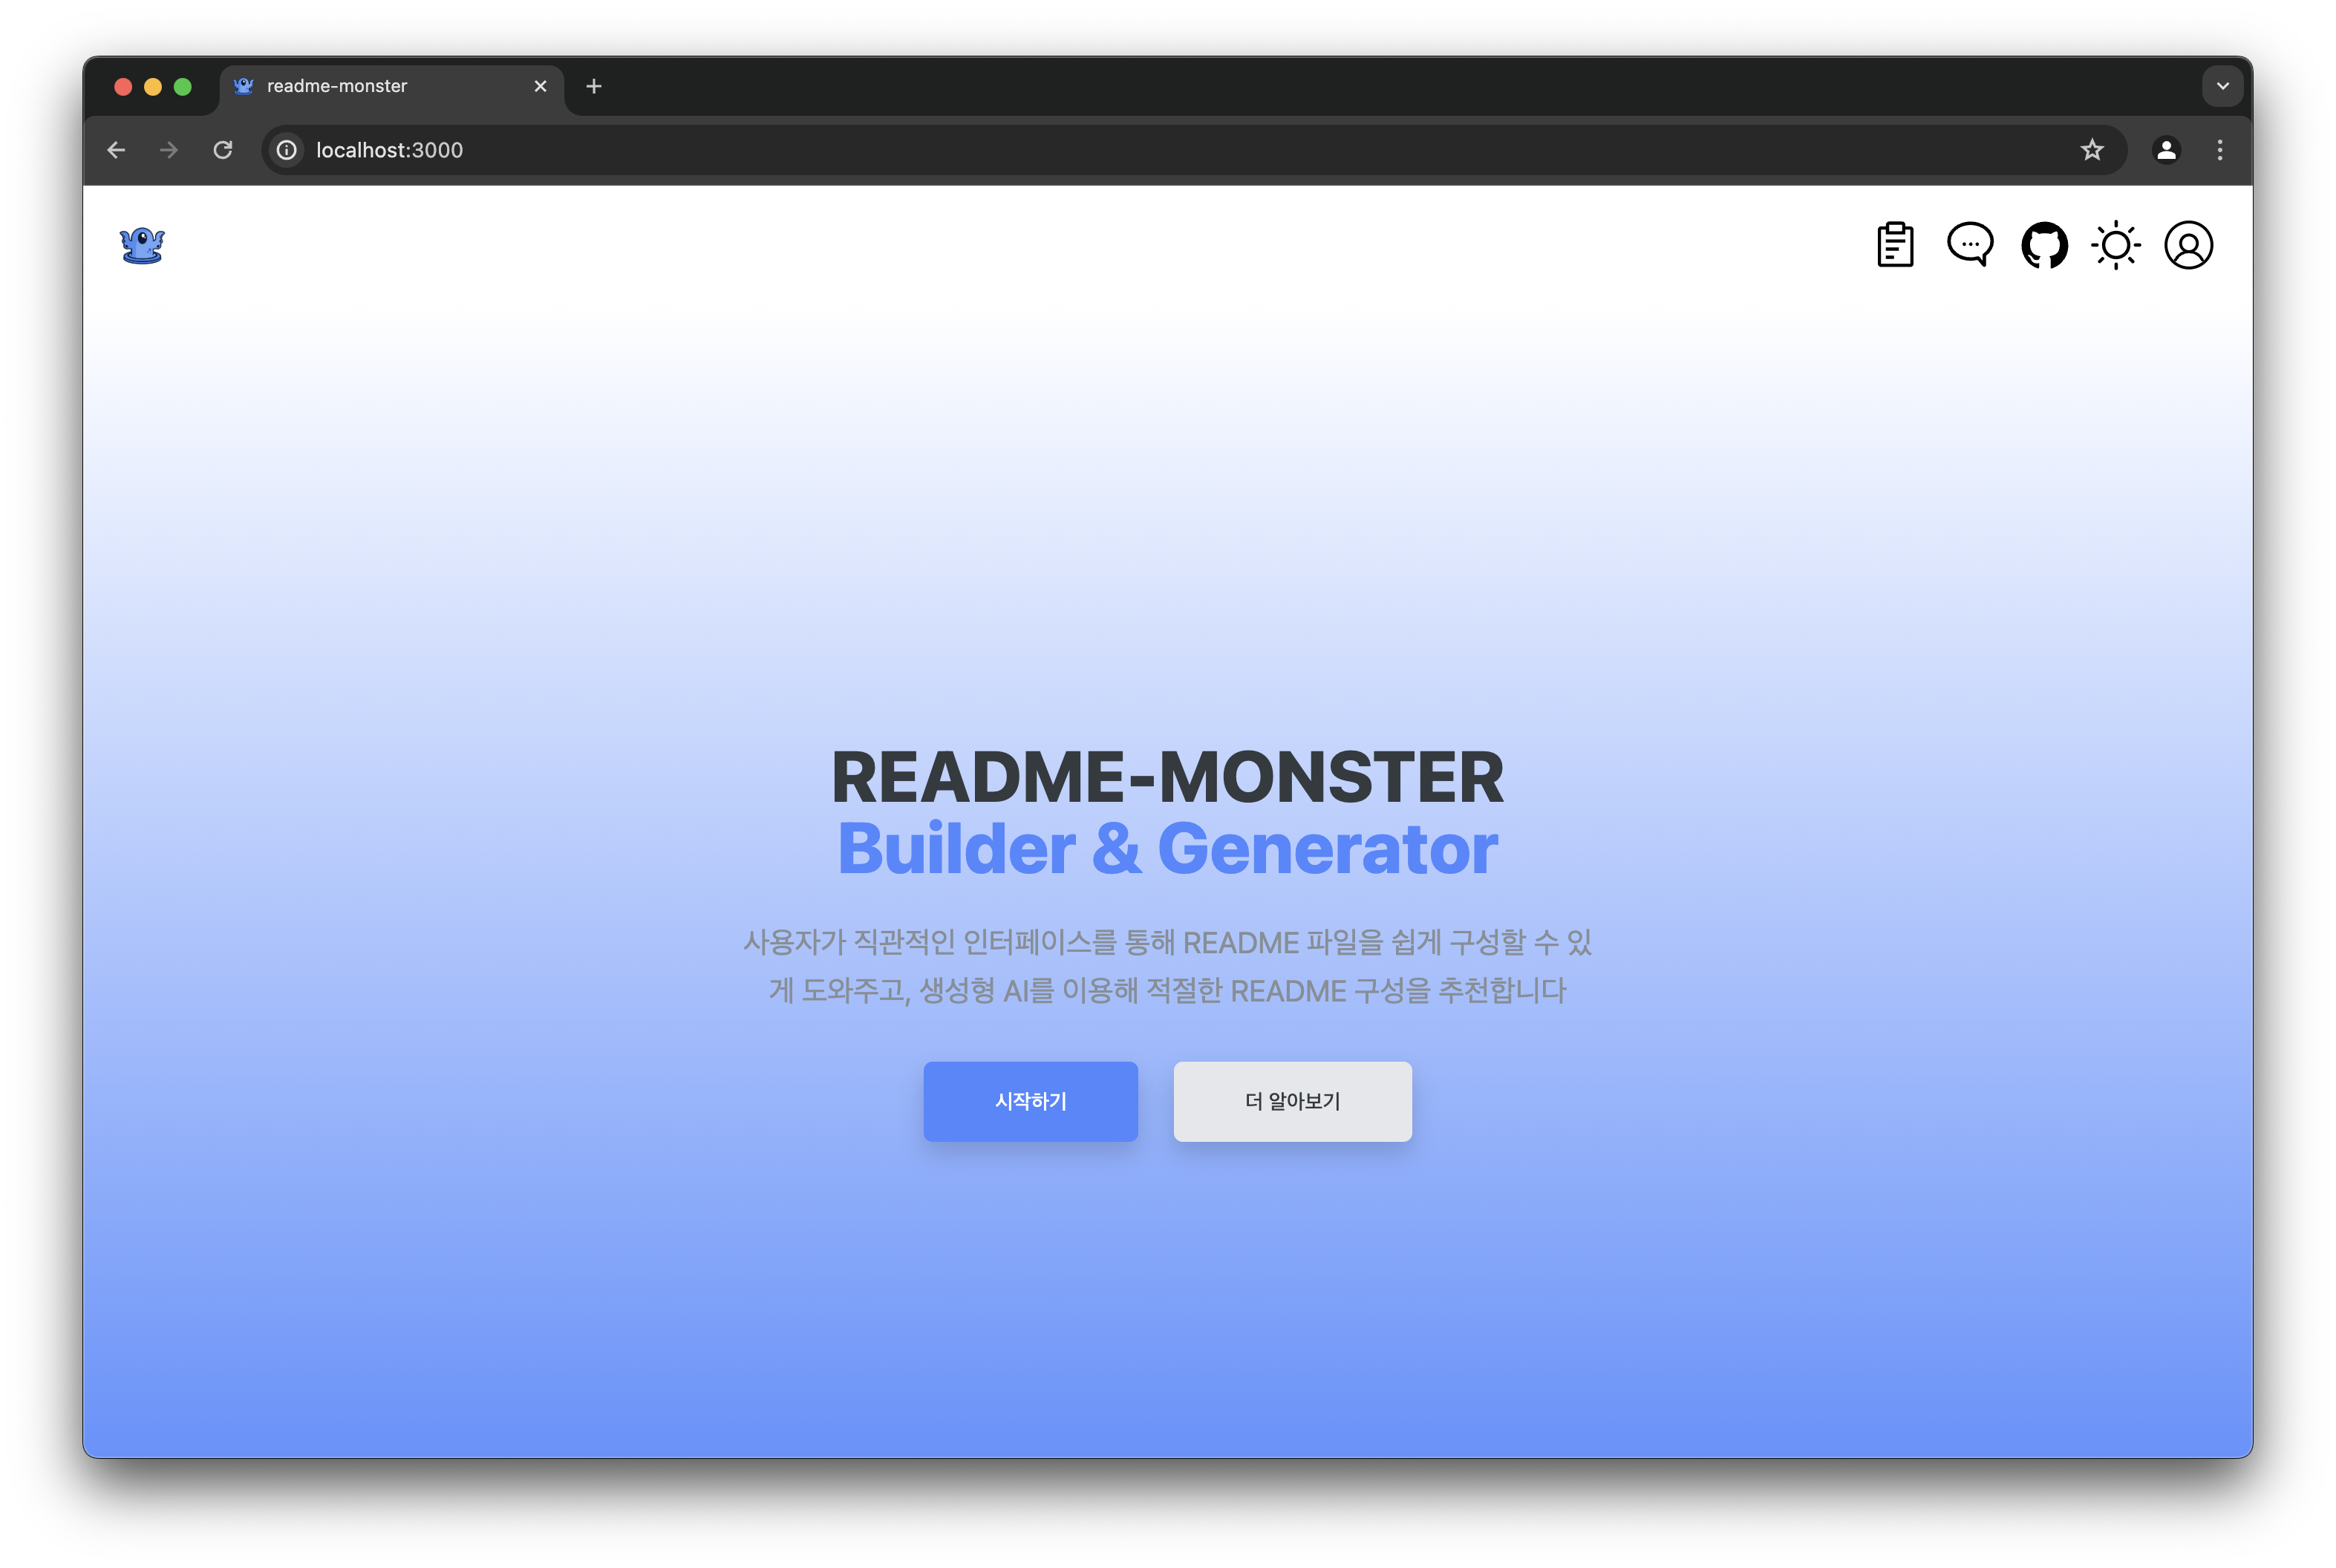Screen dimensions: 2336x1568
Task: Toggle the sun light-mode theme icon
Action: click(2116, 245)
